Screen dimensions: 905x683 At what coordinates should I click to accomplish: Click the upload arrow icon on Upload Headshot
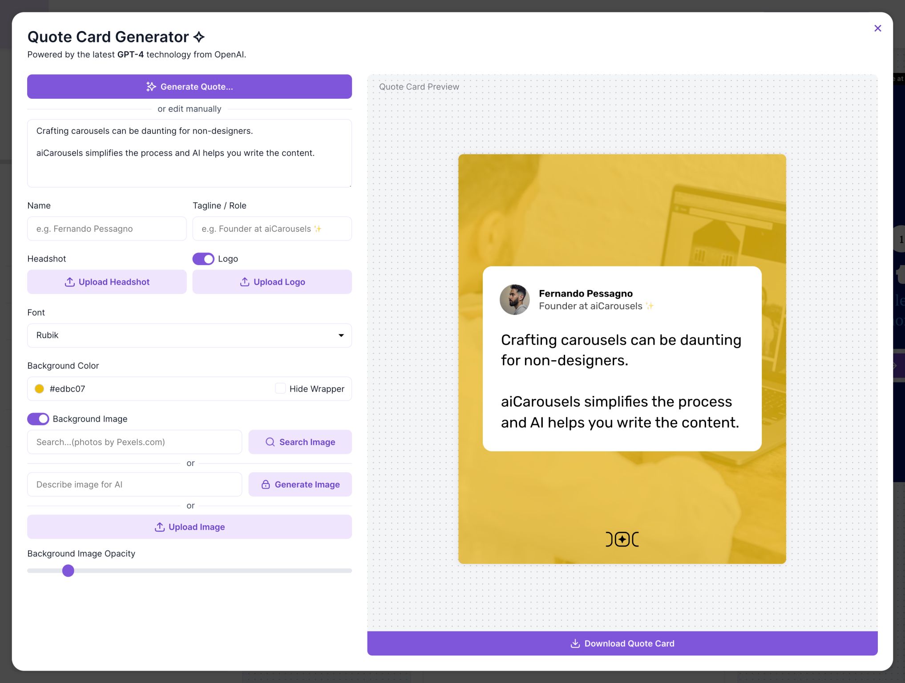point(69,281)
